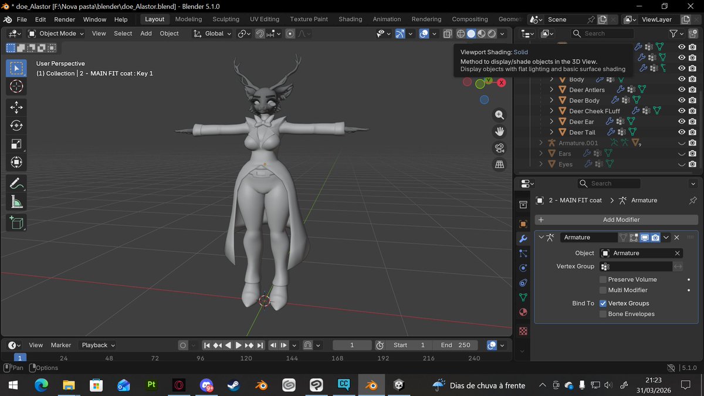Viewport: 704px width, 396px height.
Task: Enable the Multi Modifier checkbox
Action: (x=603, y=290)
